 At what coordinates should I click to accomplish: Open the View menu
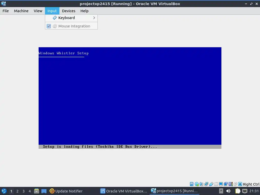[x=38, y=11]
